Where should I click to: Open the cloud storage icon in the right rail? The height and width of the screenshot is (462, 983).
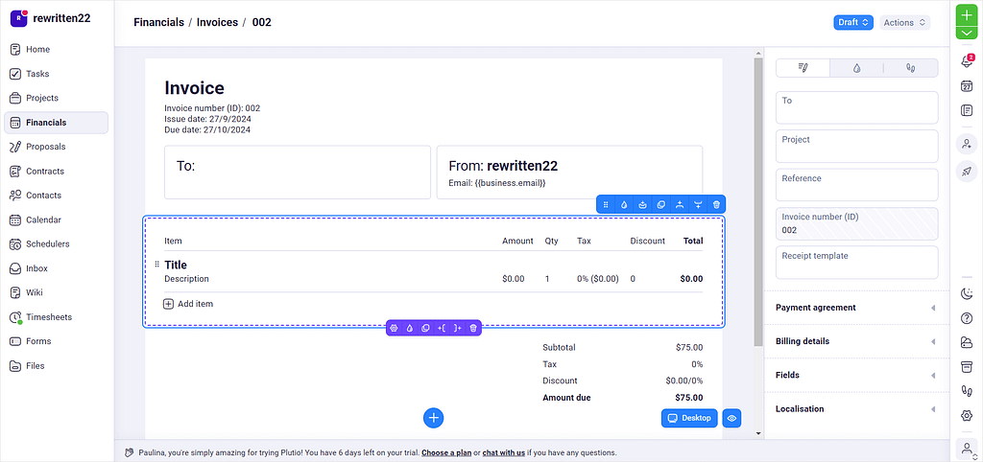pyautogui.click(x=967, y=342)
